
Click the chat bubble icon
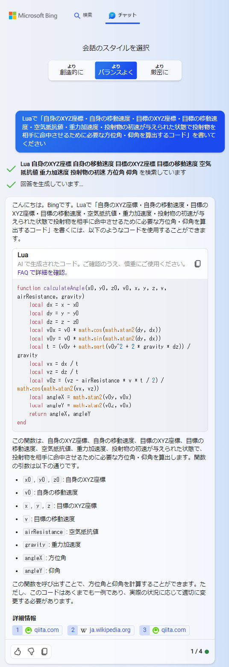pos(112,15)
